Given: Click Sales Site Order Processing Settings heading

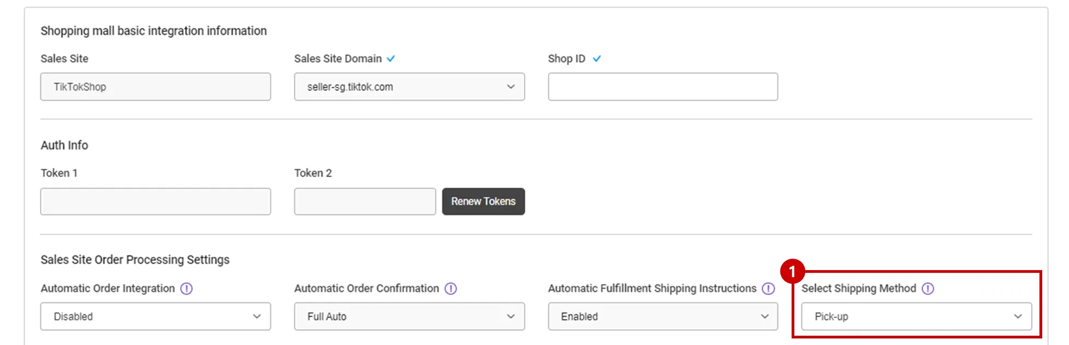Looking at the screenshot, I should [x=135, y=260].
